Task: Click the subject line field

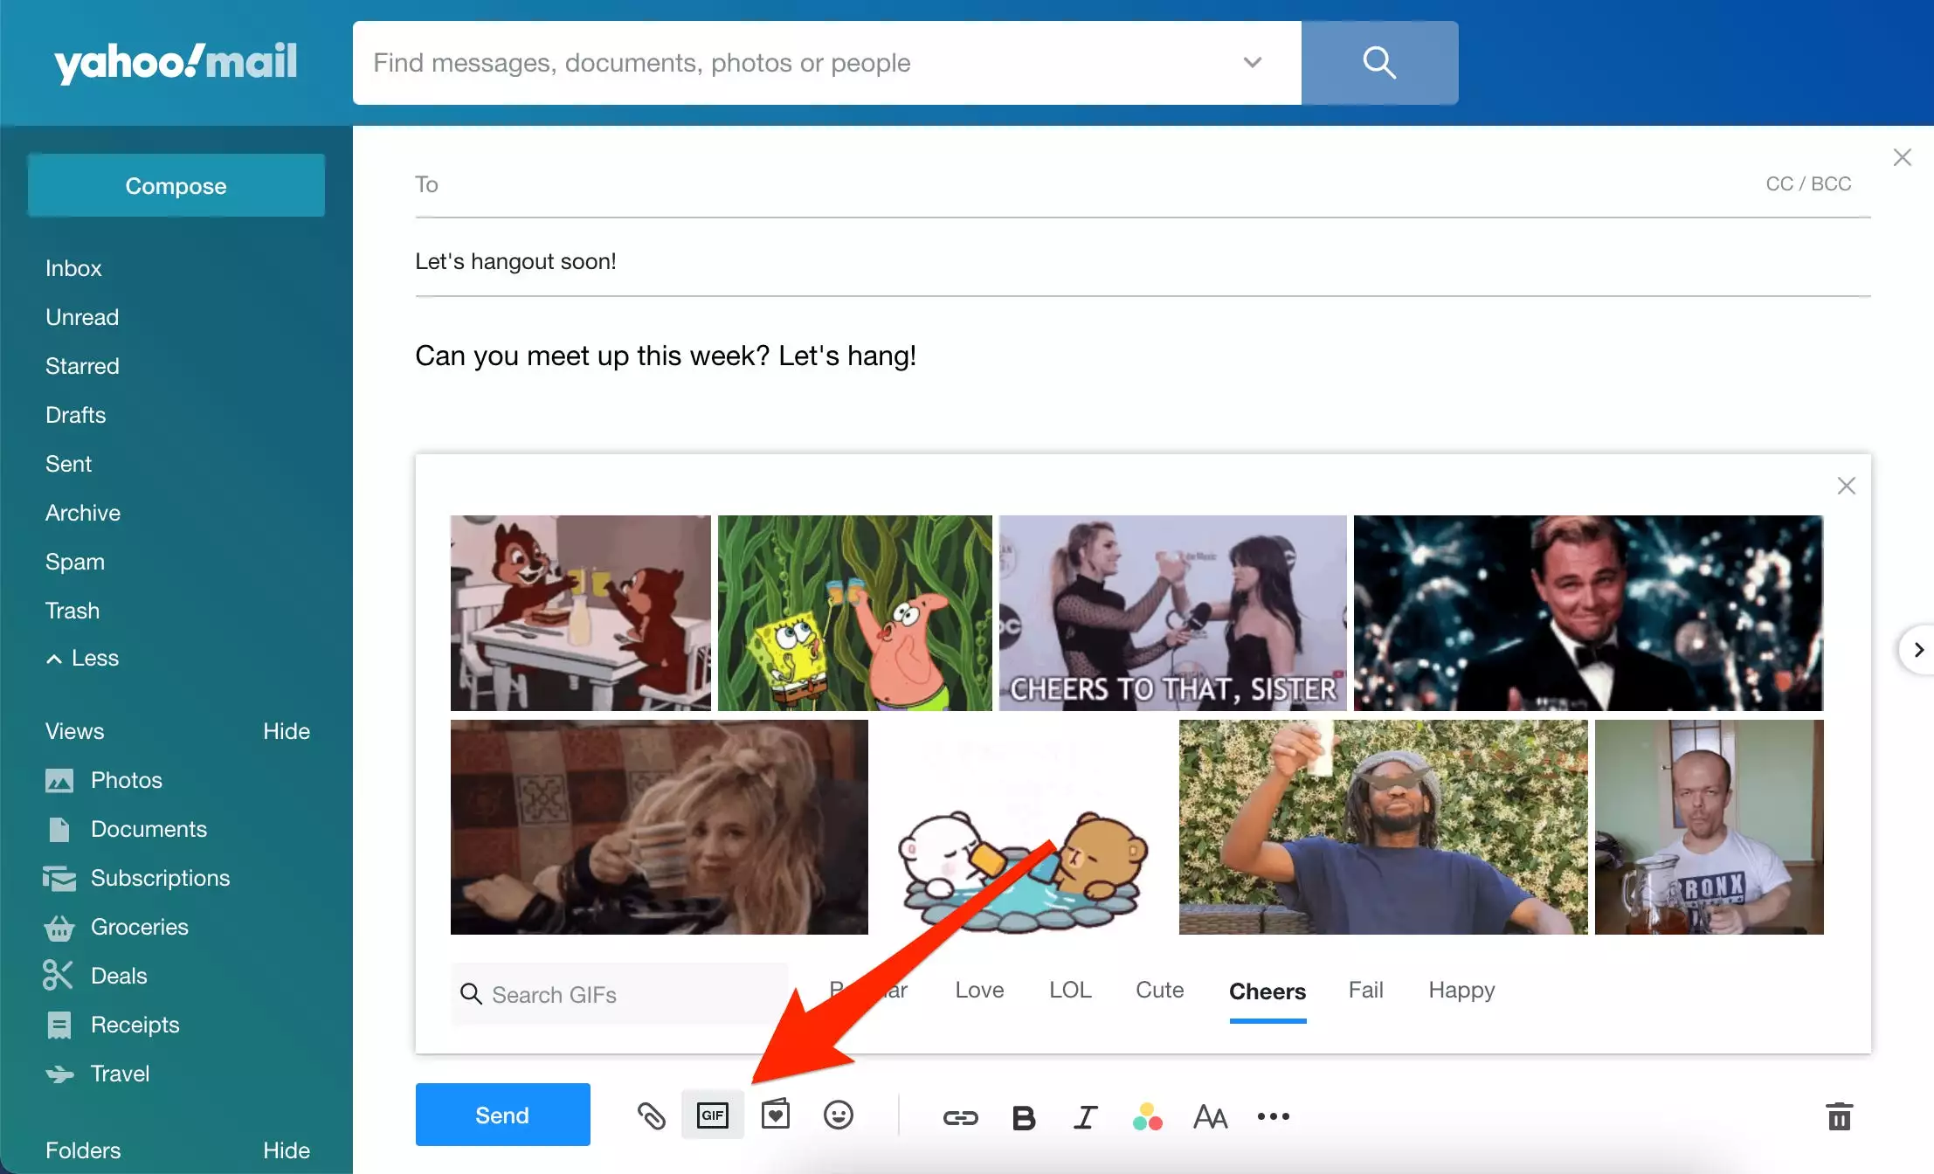Action: click(x=1143, y=261)
